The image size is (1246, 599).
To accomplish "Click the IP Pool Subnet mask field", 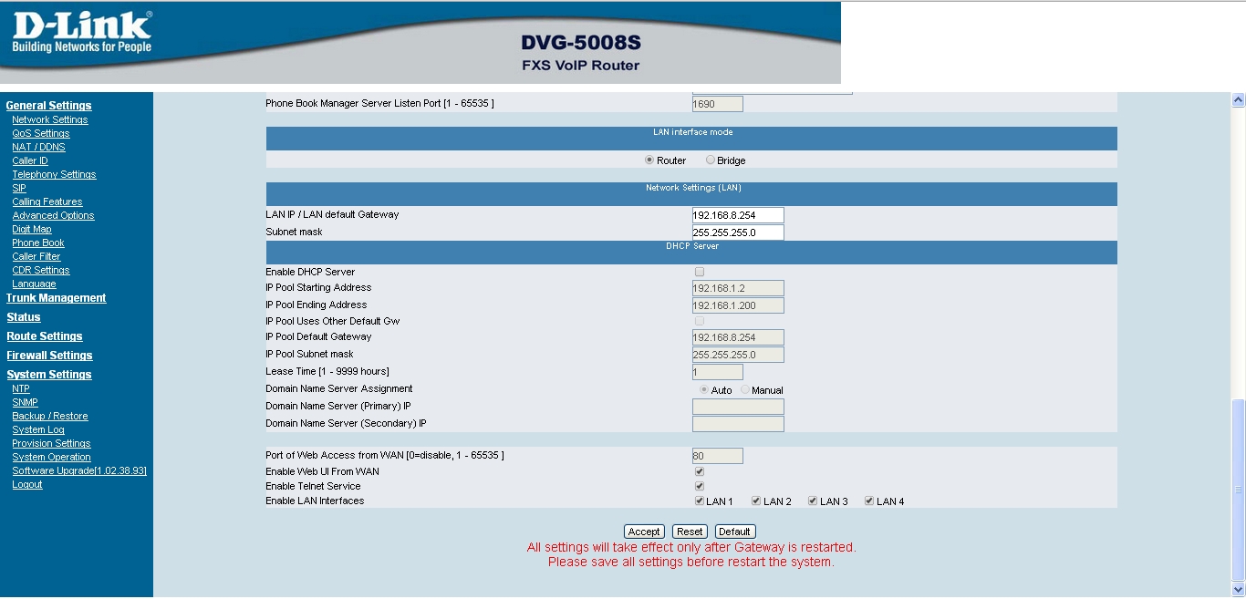I will point(738,355).
